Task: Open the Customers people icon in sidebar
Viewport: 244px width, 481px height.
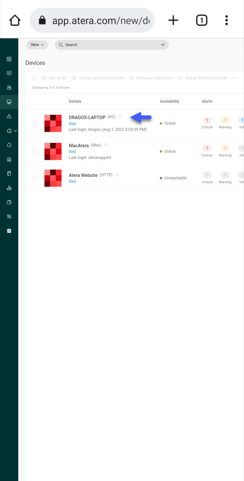Action: click(9, 87)
